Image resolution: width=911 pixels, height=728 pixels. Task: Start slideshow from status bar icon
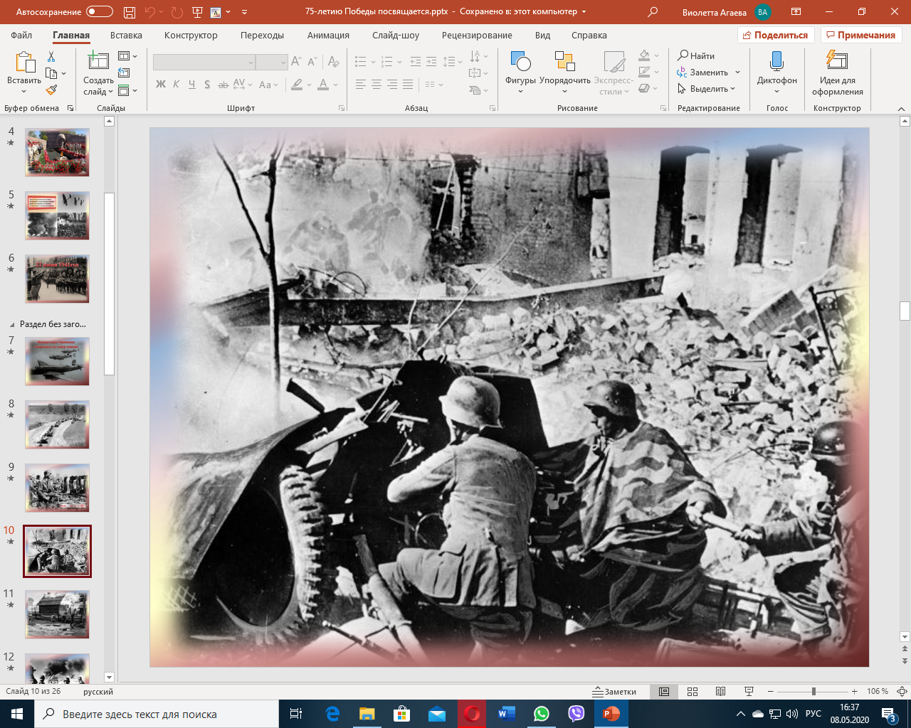tap(749, 692)
